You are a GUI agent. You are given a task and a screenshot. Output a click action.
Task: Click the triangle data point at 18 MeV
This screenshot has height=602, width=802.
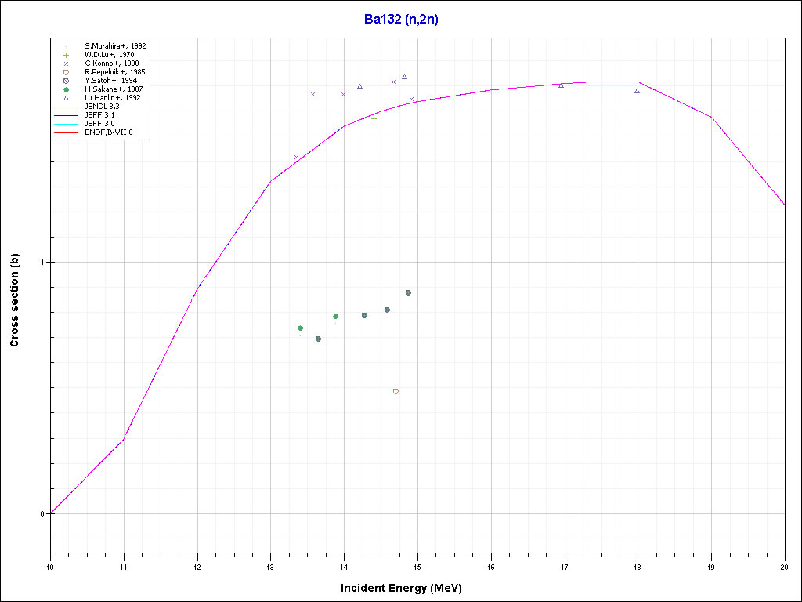[x=638, y=91]
